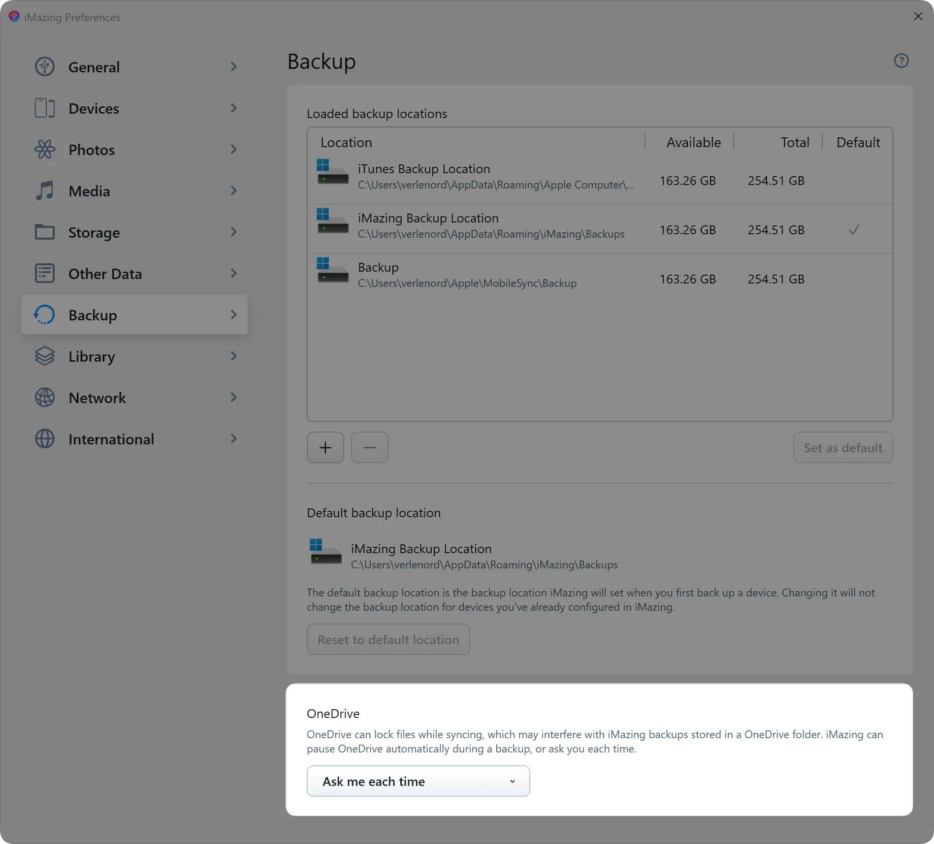The image size is (934, 844).
Task: Click 254.51 GB in MobileSync Backup row
Action: (776, 279)
